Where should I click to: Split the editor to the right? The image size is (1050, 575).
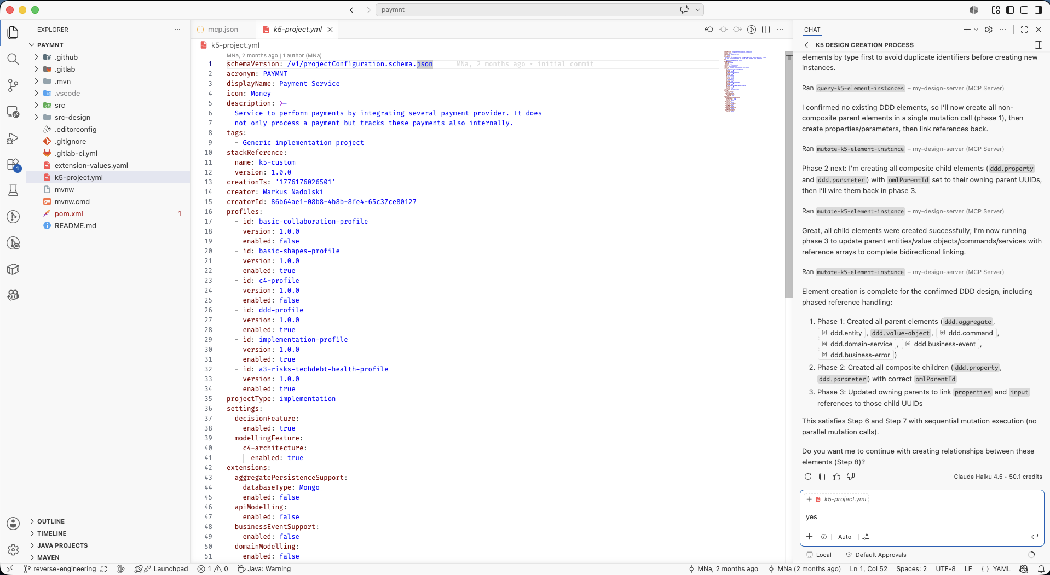point(766,30)
